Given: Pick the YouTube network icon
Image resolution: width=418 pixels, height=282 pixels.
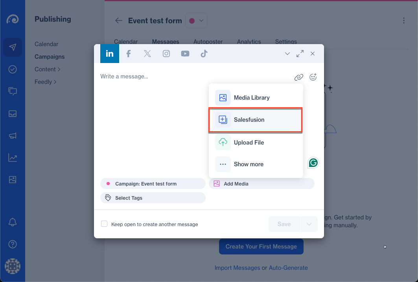Looking at the screenshot, I should click(185, 54).
